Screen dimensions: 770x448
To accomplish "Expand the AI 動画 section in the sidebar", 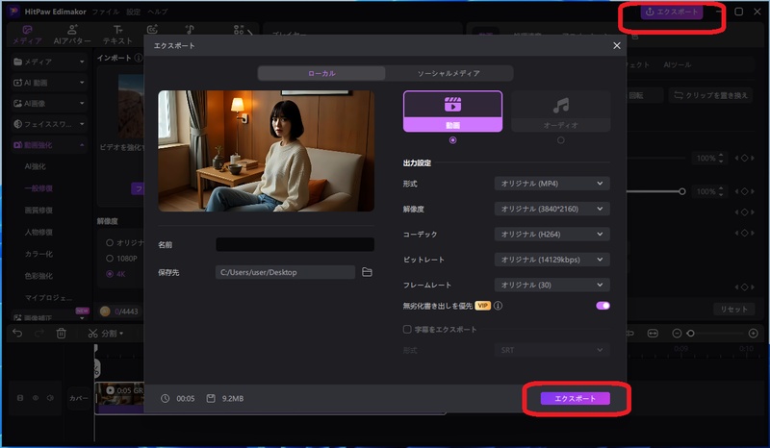I will click(49, 83).
